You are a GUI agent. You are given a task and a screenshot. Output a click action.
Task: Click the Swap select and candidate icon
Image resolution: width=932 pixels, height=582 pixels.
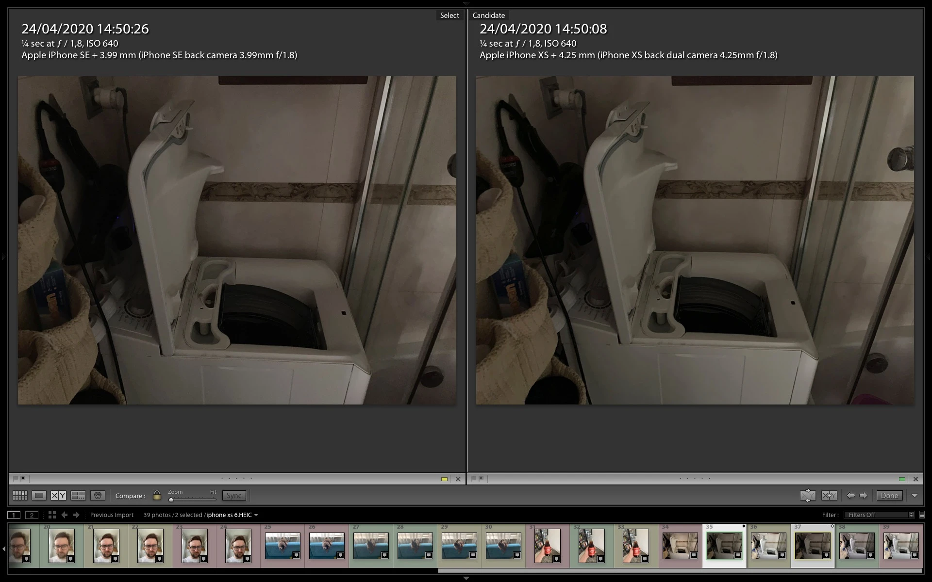808,496
